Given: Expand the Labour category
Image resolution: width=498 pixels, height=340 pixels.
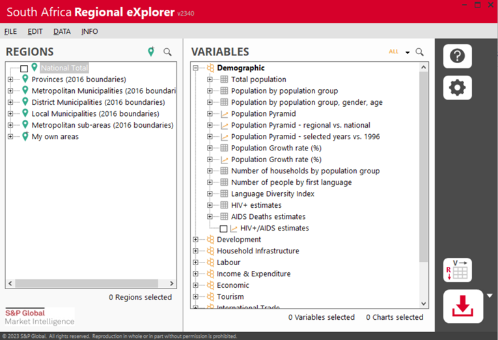Looking at the screenshot, I should 196,262.
